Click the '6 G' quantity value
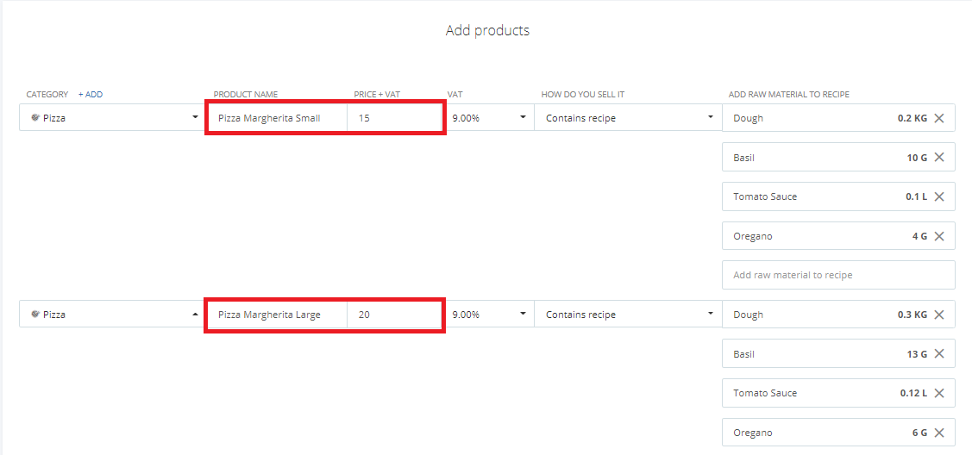Viewport: 972px width, 455px height. pos(920,433)
